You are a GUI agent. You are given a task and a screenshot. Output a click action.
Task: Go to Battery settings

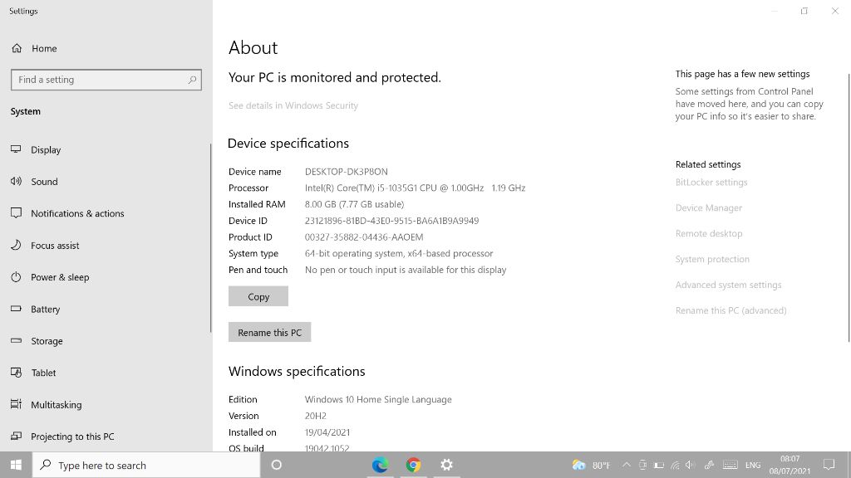(46, 310)
